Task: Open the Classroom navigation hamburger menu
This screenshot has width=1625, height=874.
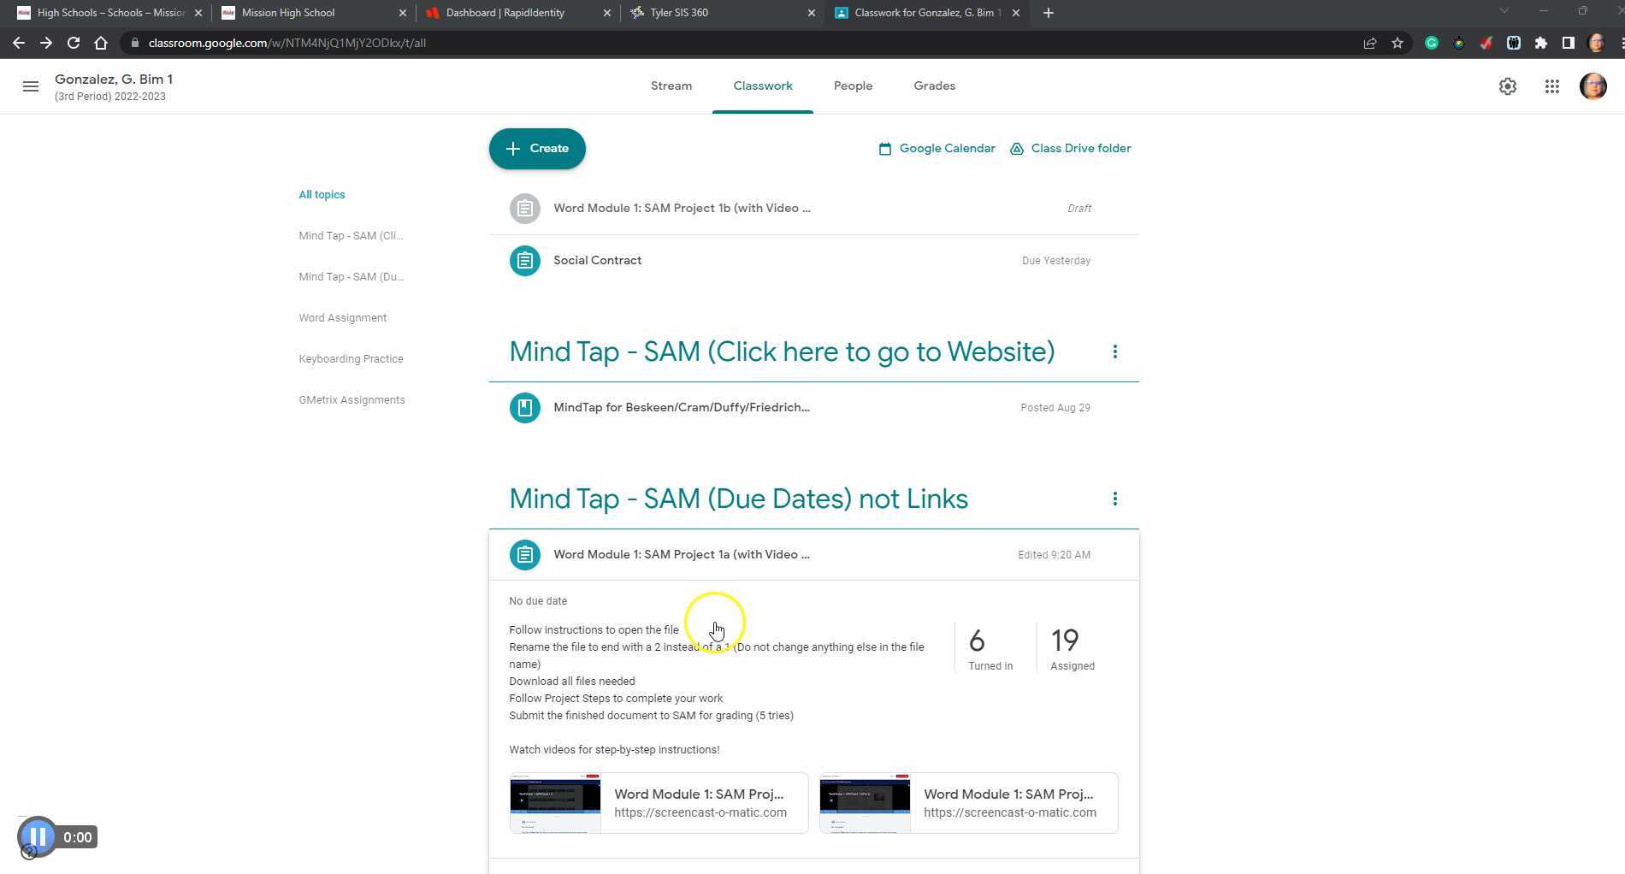Action: click(30, 86)
